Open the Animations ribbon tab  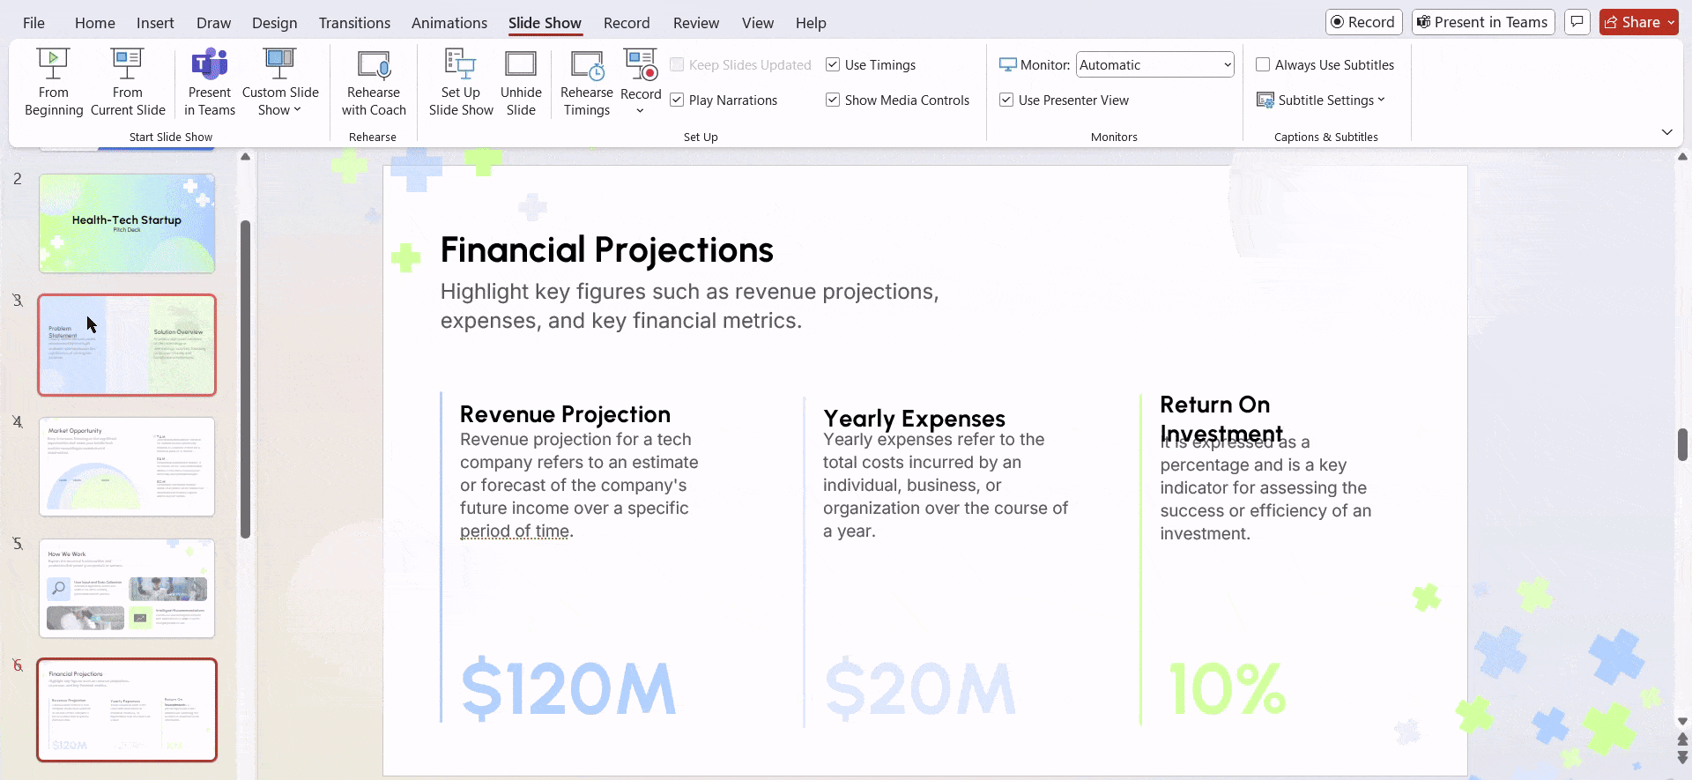(449, 23)
